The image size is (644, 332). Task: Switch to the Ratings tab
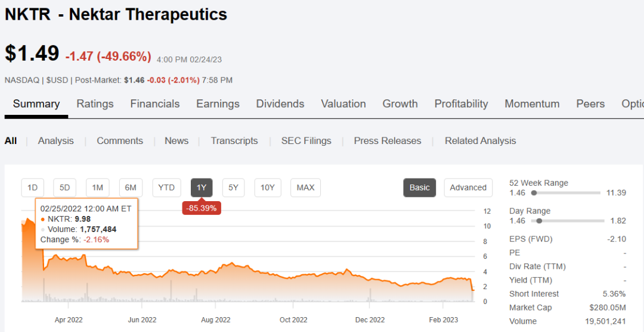coord(95,104)
